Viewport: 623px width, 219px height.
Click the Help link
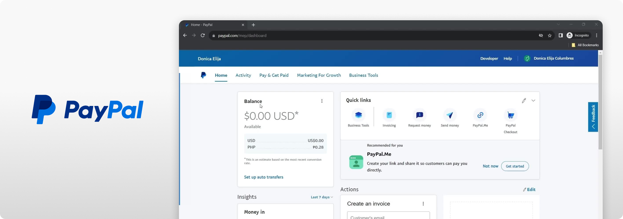coord(508,59)
